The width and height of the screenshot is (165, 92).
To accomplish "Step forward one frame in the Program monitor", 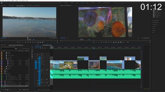I will (x=109, y=42).
